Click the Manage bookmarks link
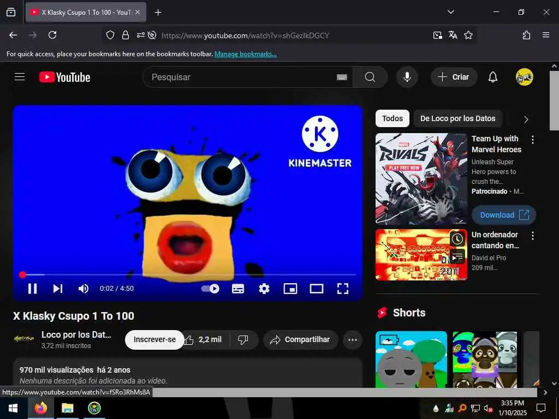 coord(245,54)
